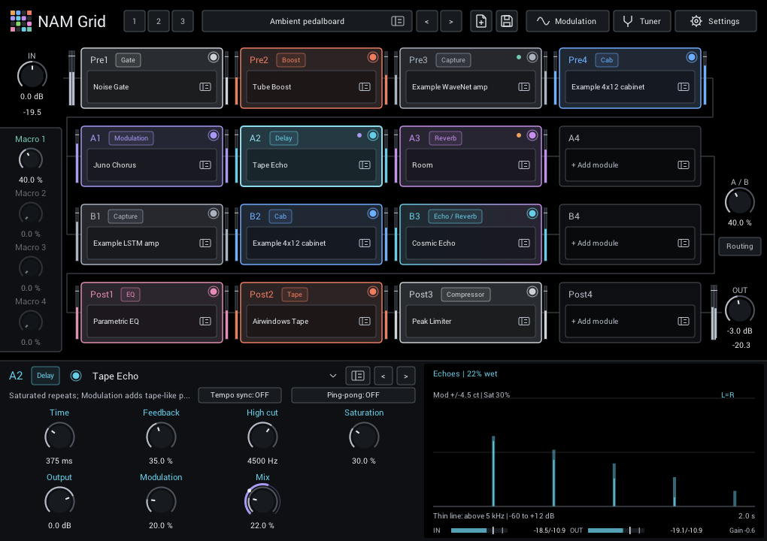Open Cosmic Echo module browser icon
This screenshot has height=541, width=767.
coord(524,243)
